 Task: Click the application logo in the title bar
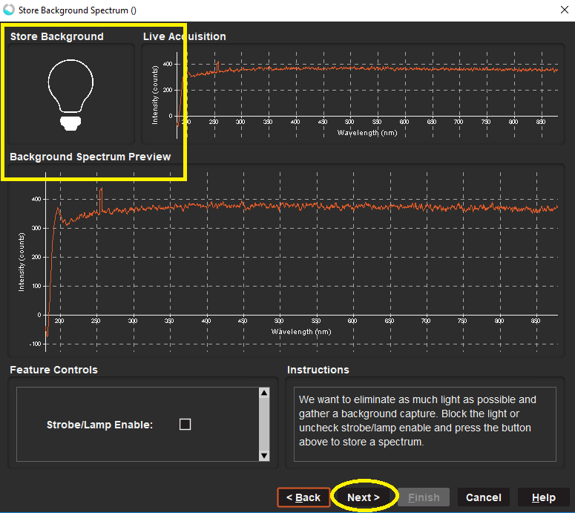click(x=9, y=10)
